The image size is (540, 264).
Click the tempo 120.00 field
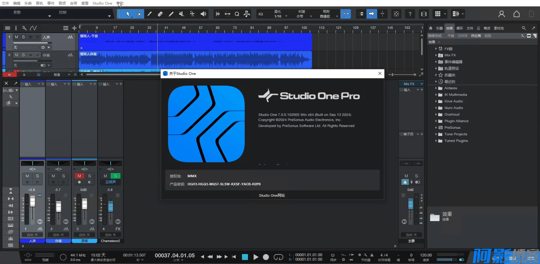point(426,255)
